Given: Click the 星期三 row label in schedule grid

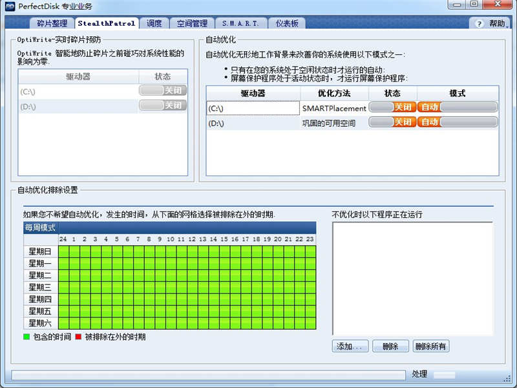Looking at the screenshot, I should 41,287.
